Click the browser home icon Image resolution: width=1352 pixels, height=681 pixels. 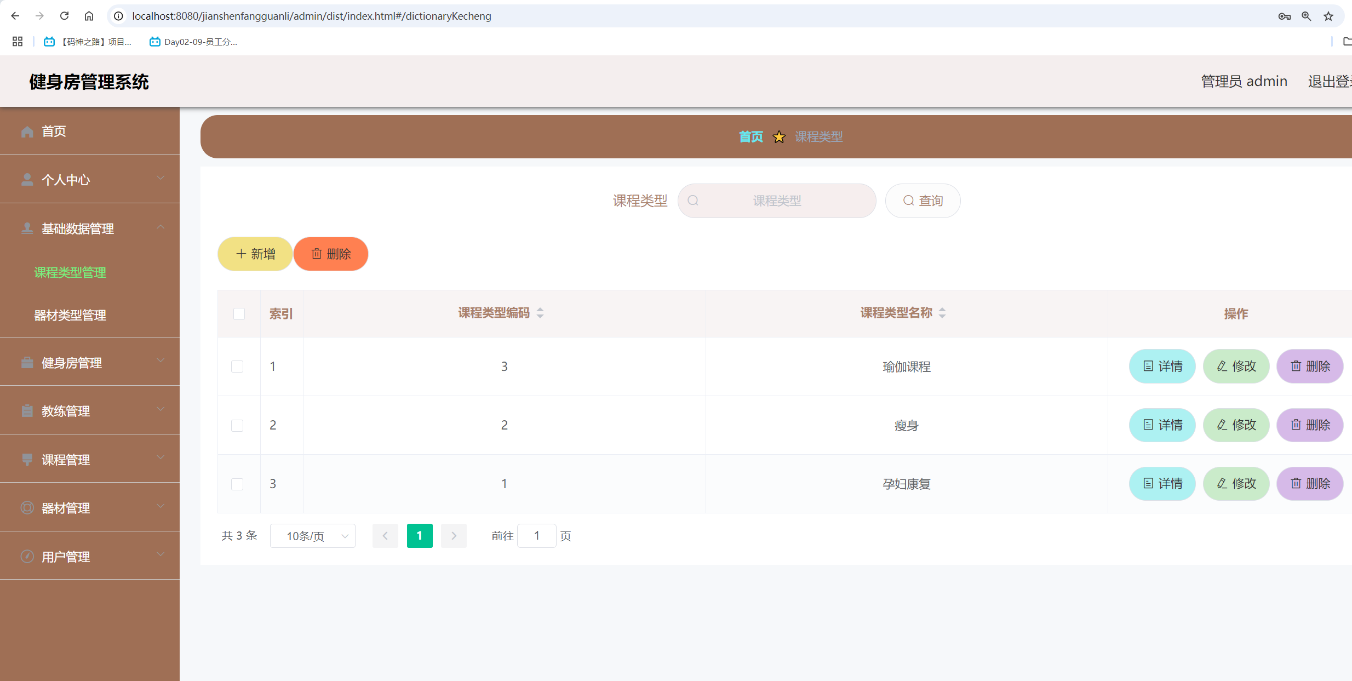[89, 16]
